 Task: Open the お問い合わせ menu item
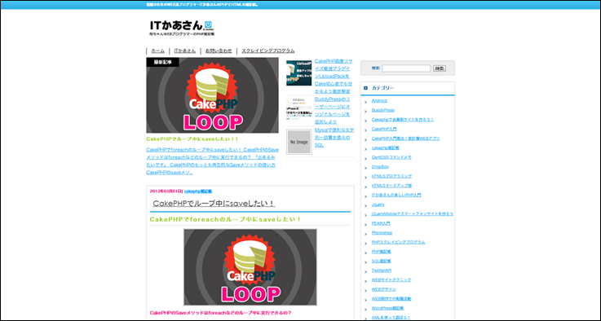tap(219, 51)
